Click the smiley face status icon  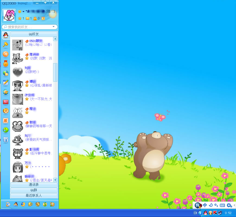click(x=20, y=11)
